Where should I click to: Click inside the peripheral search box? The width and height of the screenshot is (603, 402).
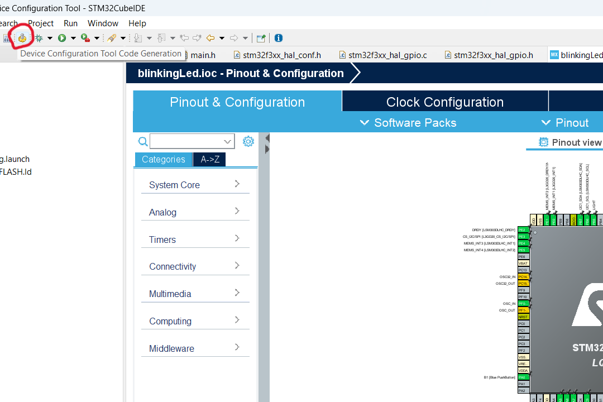[x=190, y=141]
